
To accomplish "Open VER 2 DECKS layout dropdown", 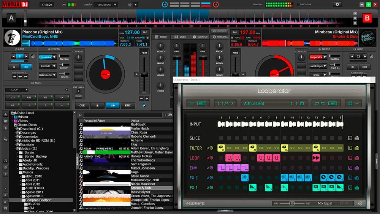I will 106,5.
